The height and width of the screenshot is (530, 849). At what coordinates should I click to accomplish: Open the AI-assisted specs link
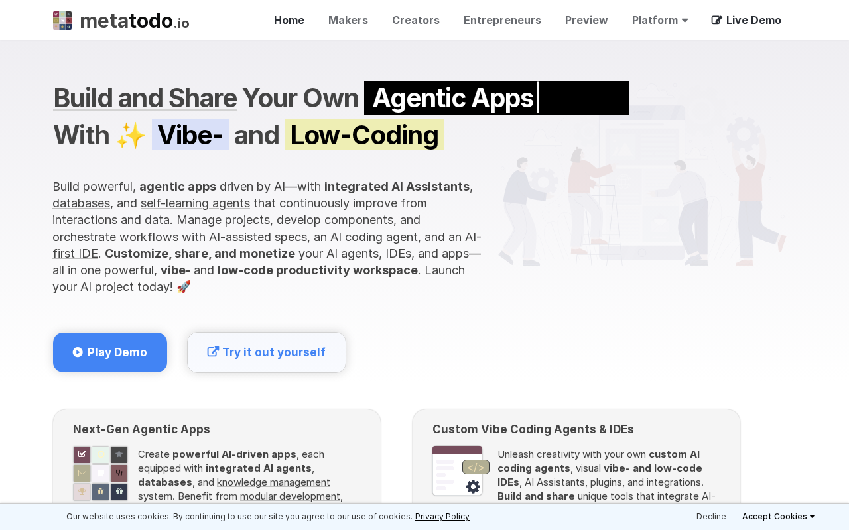(258, 237)
